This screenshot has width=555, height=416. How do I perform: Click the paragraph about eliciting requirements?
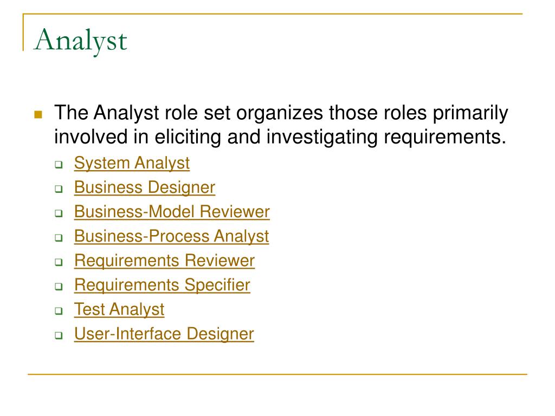coord(281,125)
